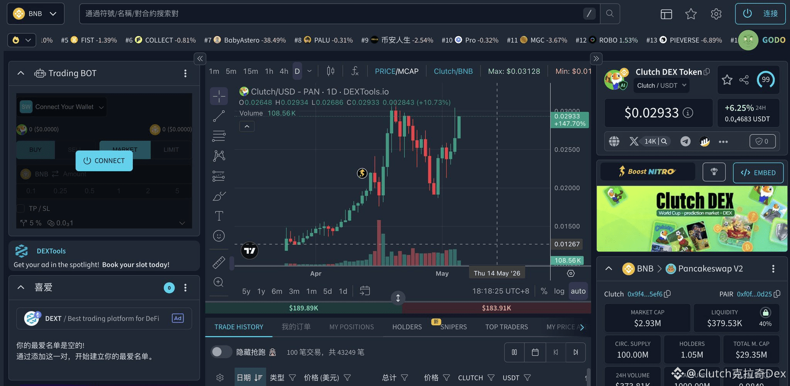
Task: Open the Clutch DEX banner advertisement
Action: [x=692, y=219]
